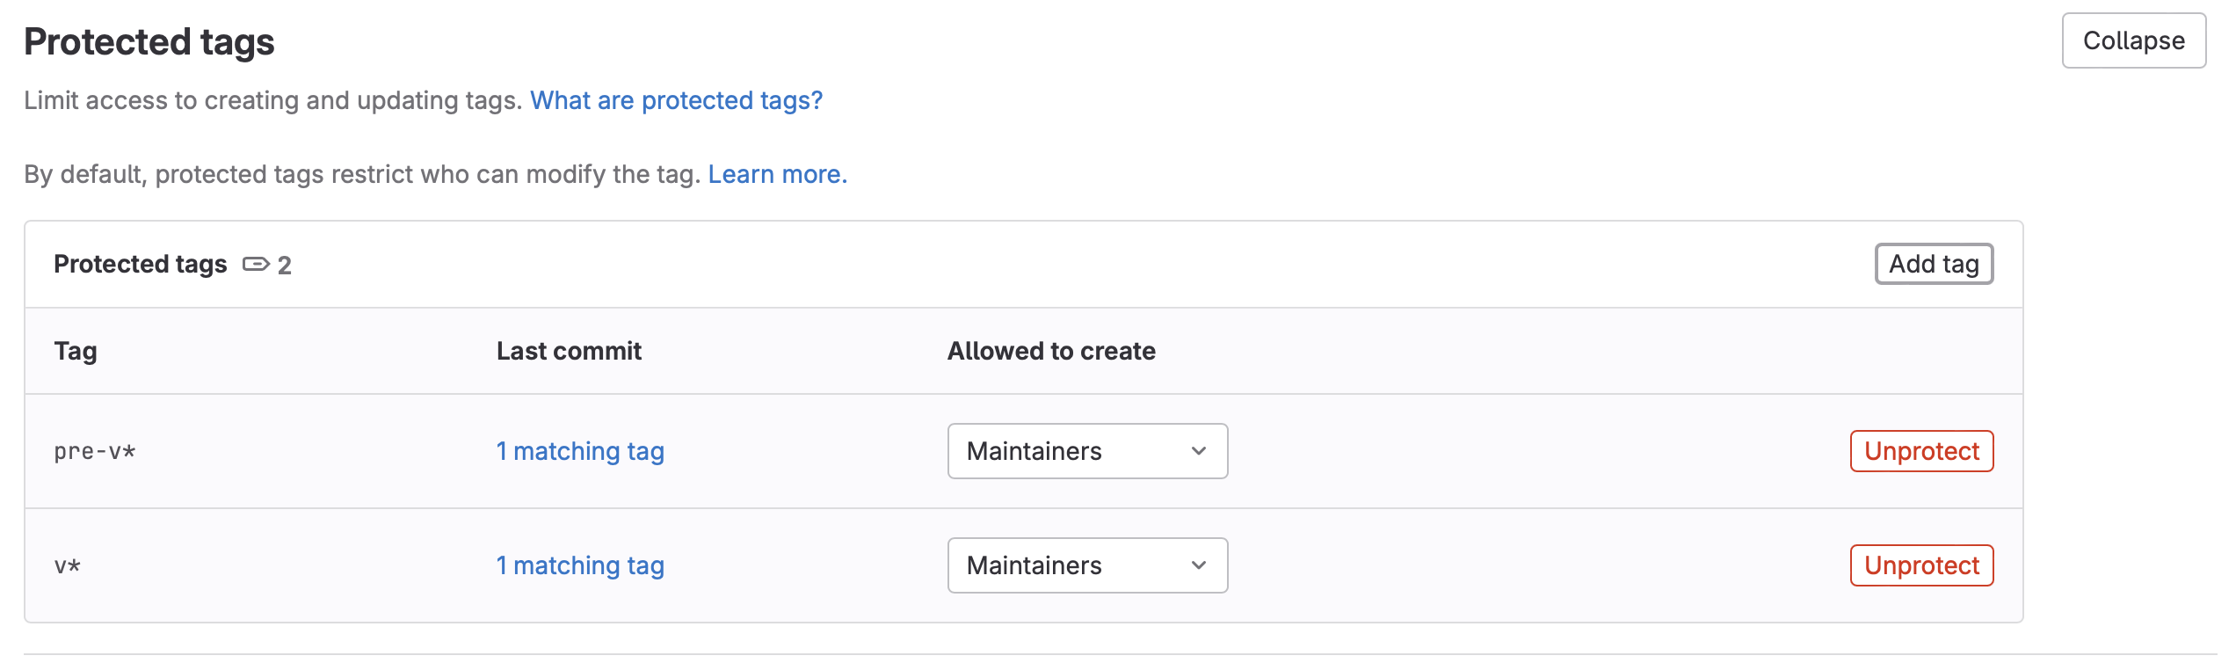This screenshot has width=2236, height=663.
Task: Click the Add tag button
Action: coord(1934,264)
